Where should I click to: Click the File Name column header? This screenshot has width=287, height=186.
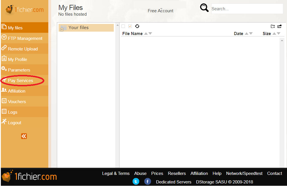[132, 34]
